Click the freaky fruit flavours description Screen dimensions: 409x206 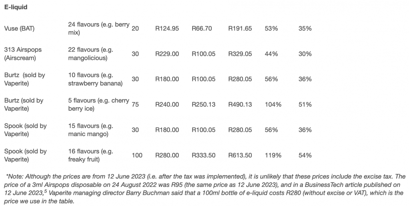(x=91, y=155)
